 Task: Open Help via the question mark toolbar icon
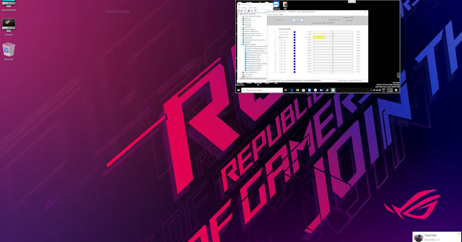[x=255, y=11]
